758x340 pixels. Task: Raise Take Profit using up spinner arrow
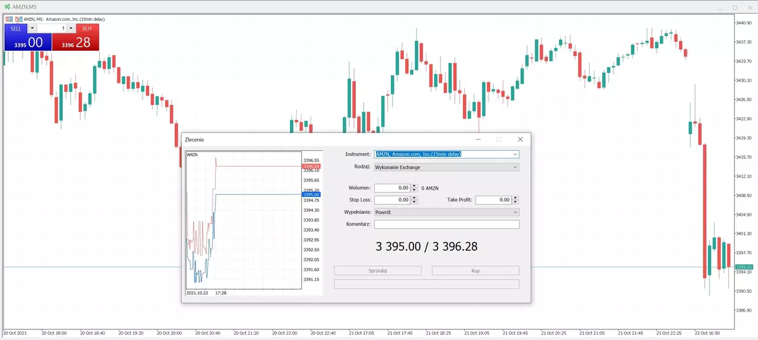516,198
